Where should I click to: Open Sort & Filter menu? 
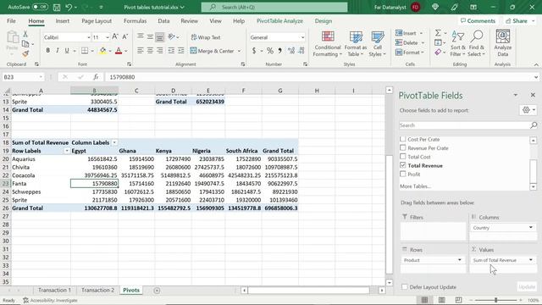(457, 44)
